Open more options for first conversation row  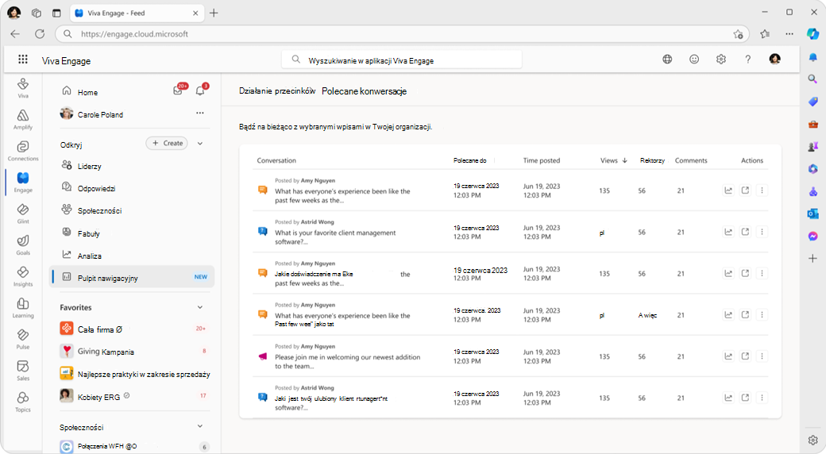click(762, 190)
